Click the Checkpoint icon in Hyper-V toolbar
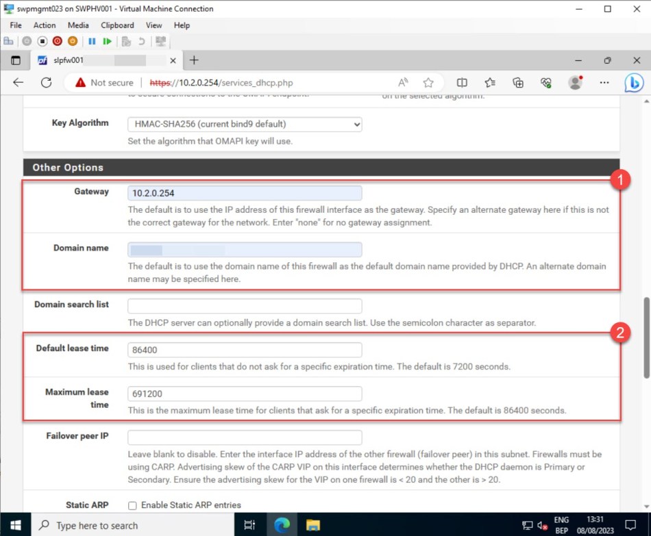 point(125,41)
